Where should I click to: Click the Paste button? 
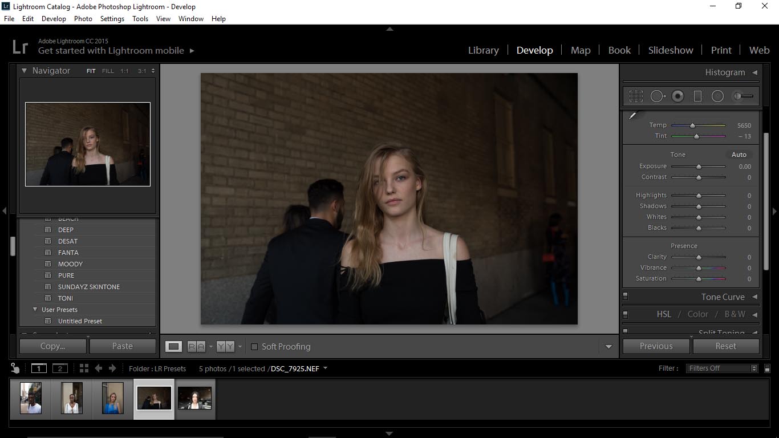click(x=123, y=346)
